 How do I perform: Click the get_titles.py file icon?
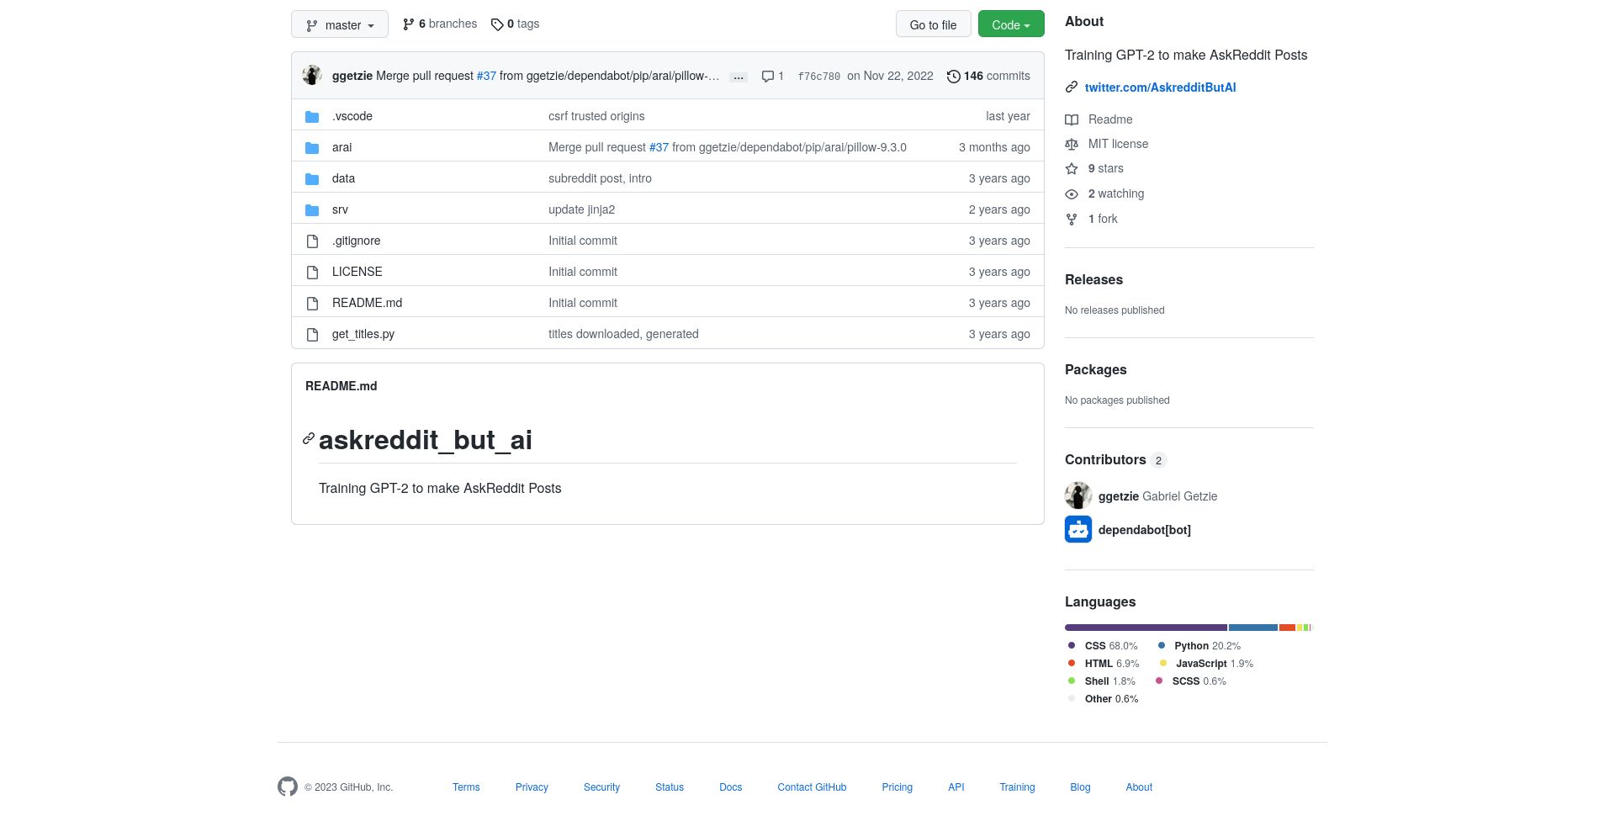coord(312,334)
